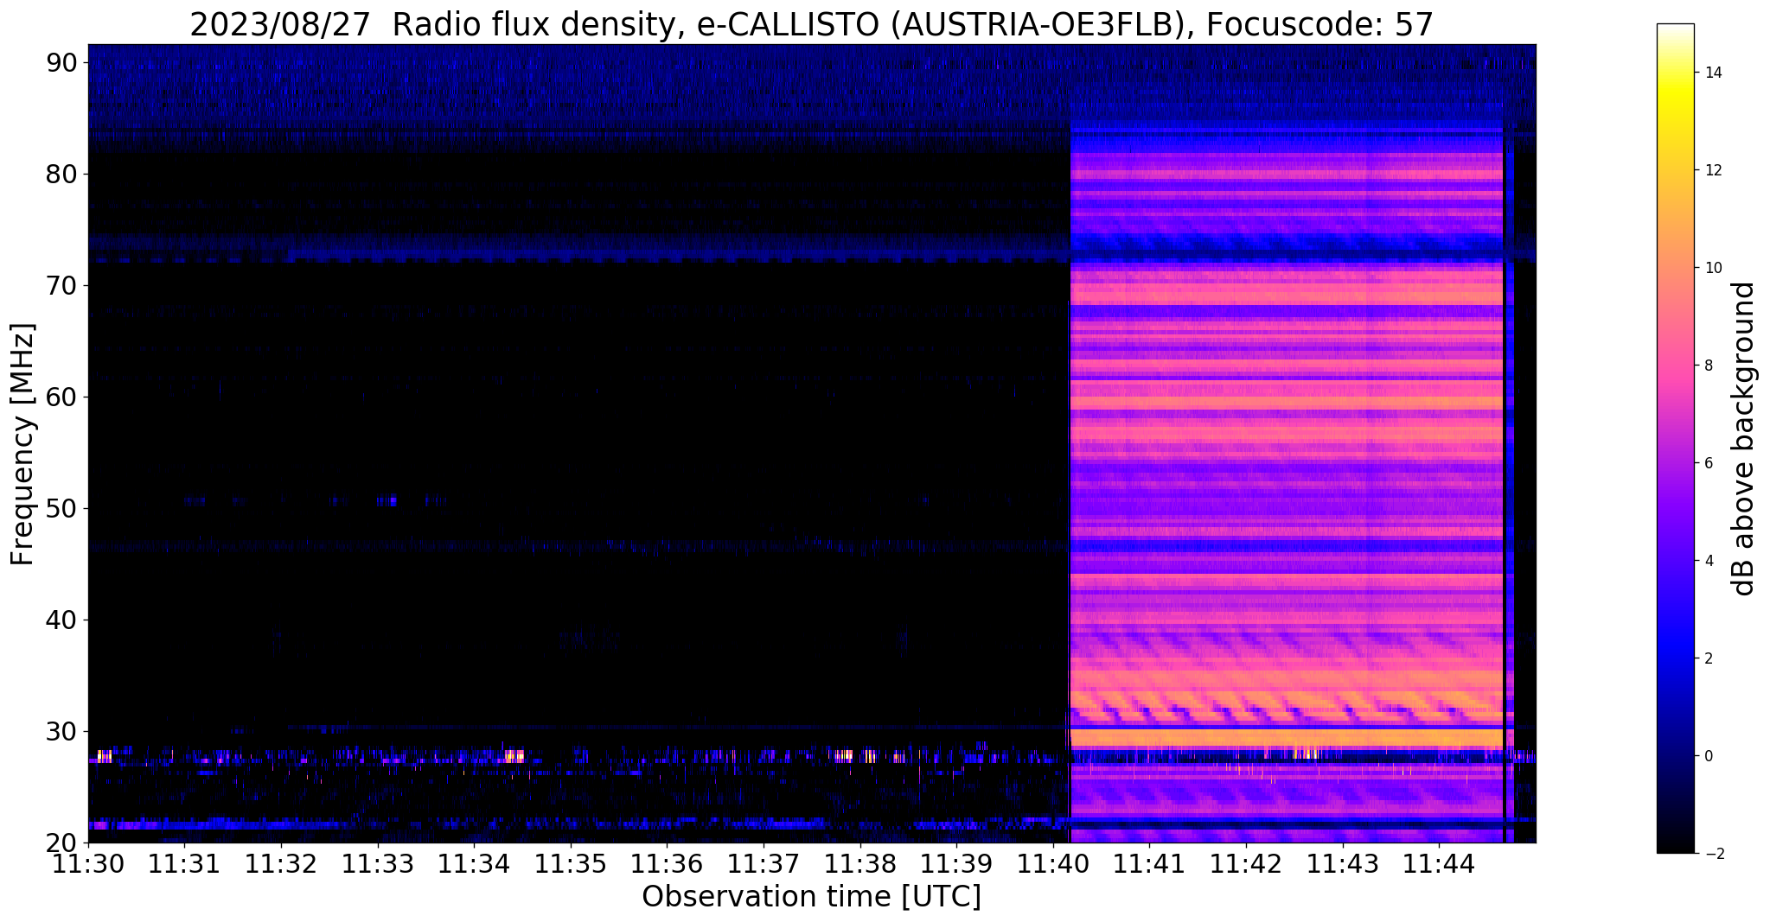Click the colorbar tick label 8

(1708, 366)
